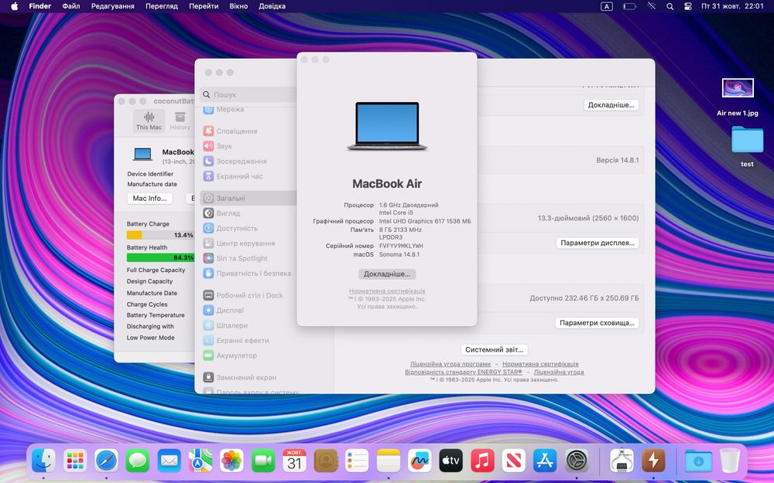The image size is (774, 483).
Task: Click Параметри дисплея button
Action: point(598,243)
